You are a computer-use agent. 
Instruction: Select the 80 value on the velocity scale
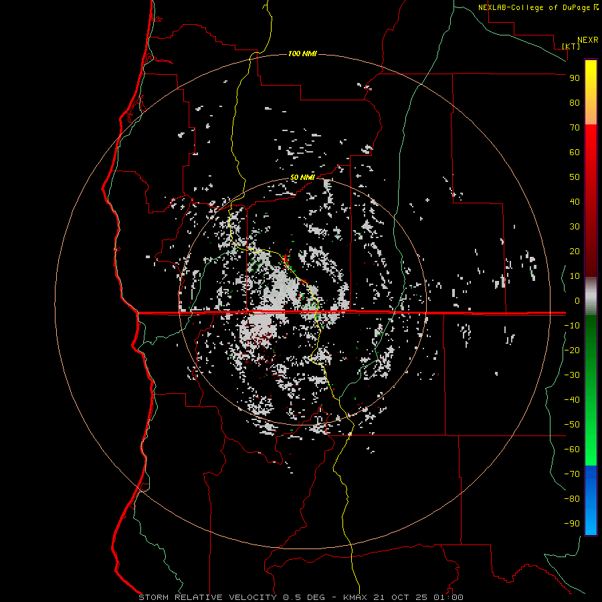[575, 103]
